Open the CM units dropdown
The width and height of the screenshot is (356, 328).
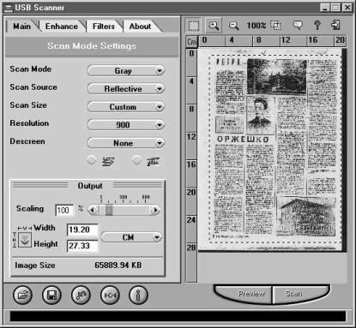pyautogui.click(x=131, y=237)
